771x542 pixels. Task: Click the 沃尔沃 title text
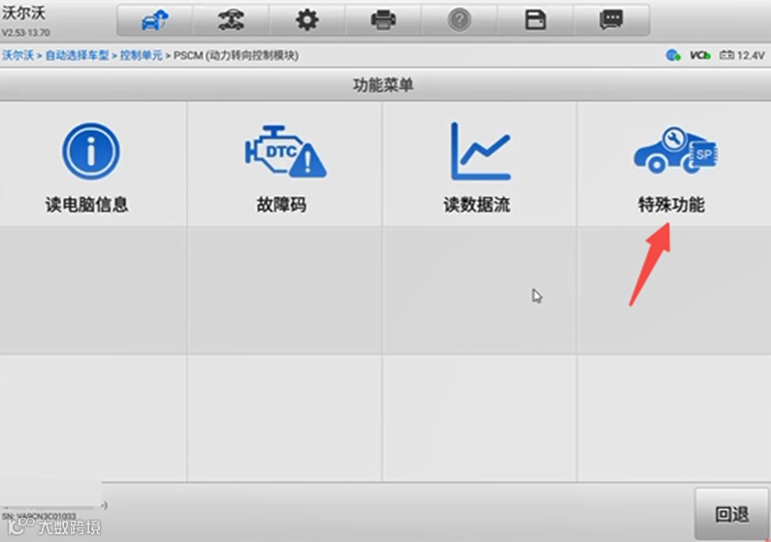[23, 14]
